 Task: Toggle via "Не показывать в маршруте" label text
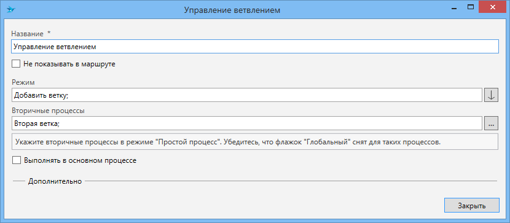(x=69, y=64)
